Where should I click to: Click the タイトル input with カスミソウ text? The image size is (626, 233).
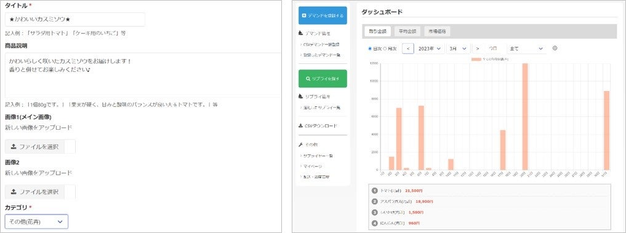(x=75, y=19)
